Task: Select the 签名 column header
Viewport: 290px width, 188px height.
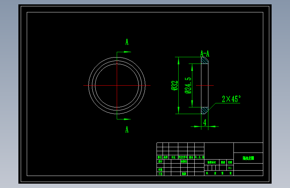Action: coord(191,157)
